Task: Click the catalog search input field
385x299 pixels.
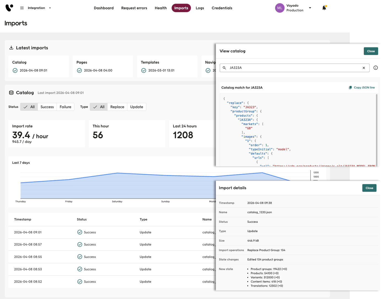Action: (x=292, y=68)
